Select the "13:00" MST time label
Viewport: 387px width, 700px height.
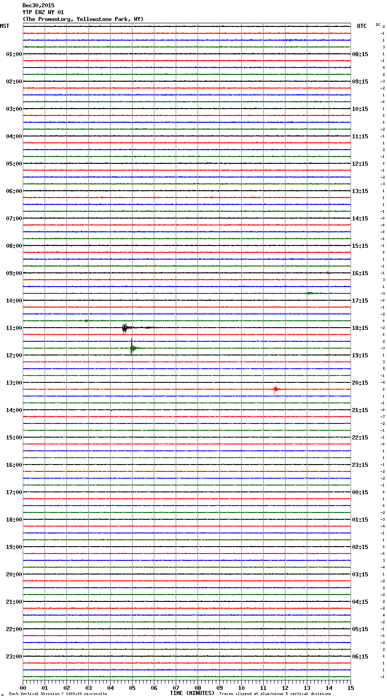click(14, 383)
